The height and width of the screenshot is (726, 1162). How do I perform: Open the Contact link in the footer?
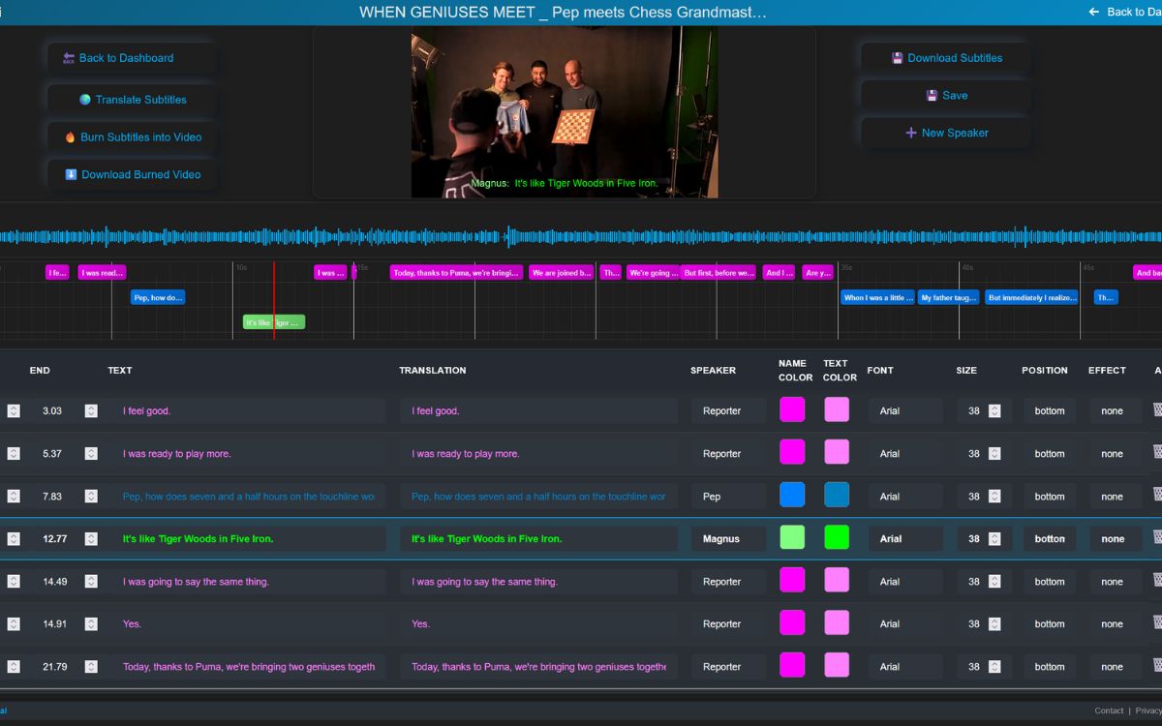pos(1109,710)
